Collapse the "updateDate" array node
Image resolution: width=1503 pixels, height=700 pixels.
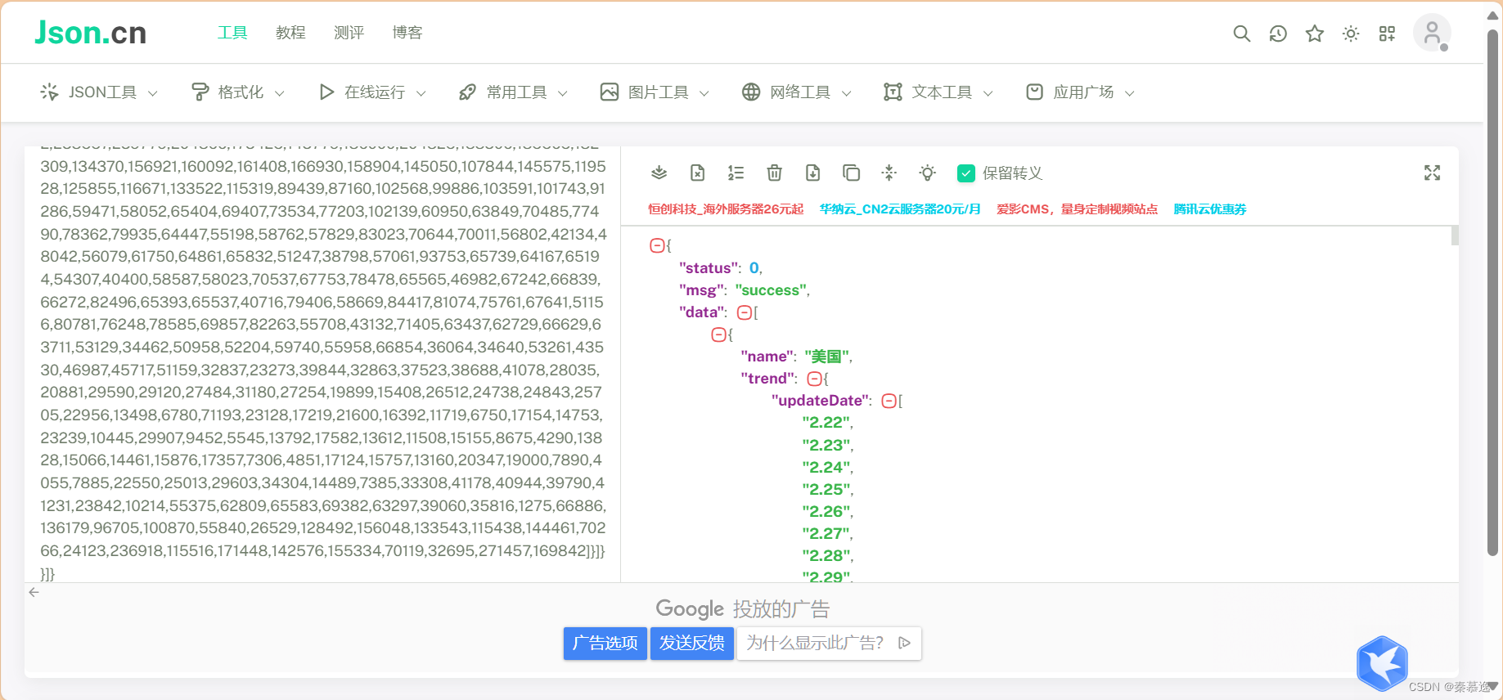click(x=889, y=401)
